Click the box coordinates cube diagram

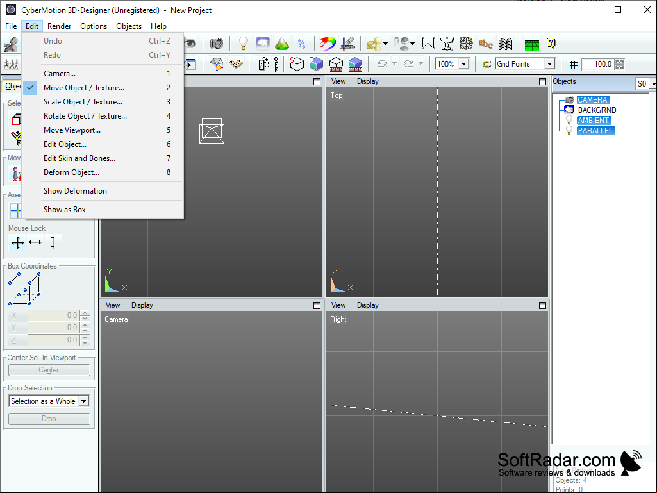point(25,289)
